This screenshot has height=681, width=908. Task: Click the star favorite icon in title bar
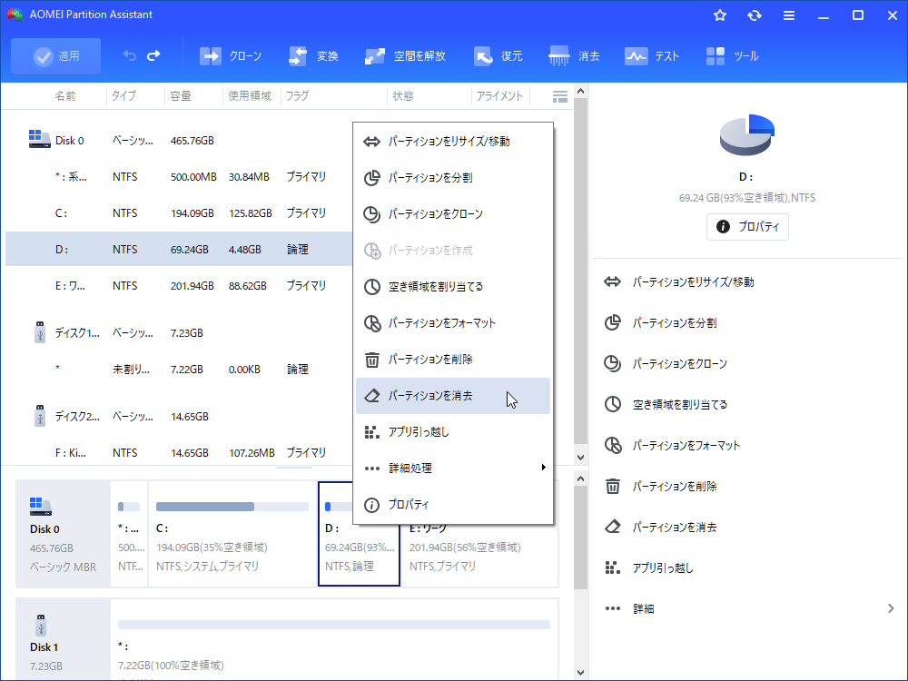pos(720,15)
